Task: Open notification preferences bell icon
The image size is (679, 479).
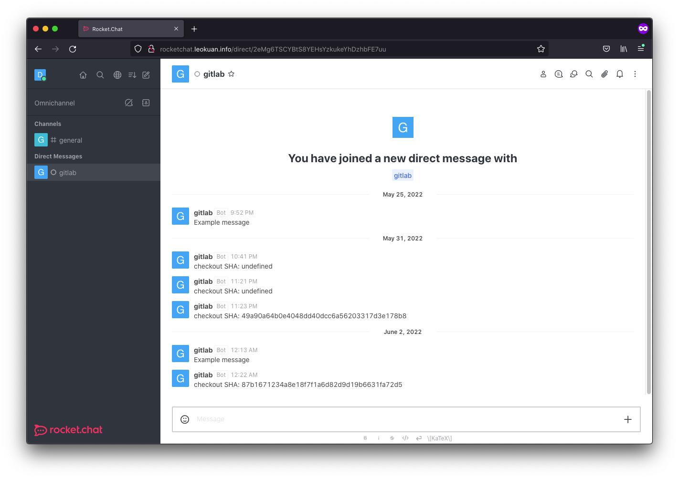Action: tap(620, 74)
